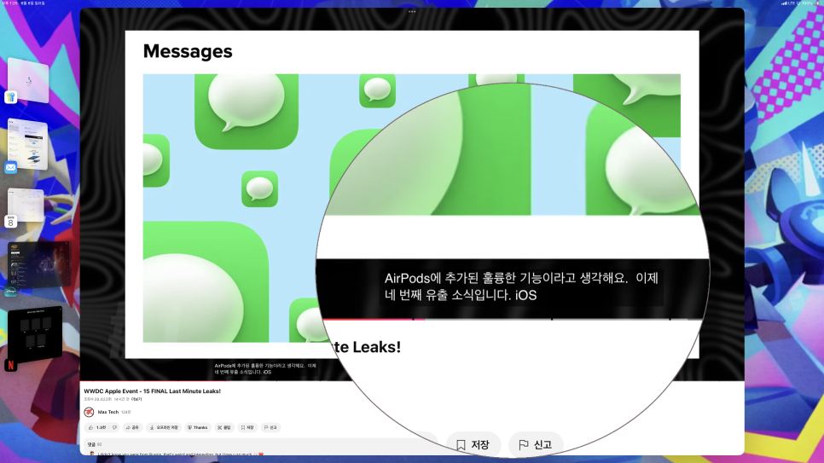Switch to the Mail window thumbnail
Image resolution: width=824 pixels, height=463 pixels.
pyautogui.click(x=28, y=144)
